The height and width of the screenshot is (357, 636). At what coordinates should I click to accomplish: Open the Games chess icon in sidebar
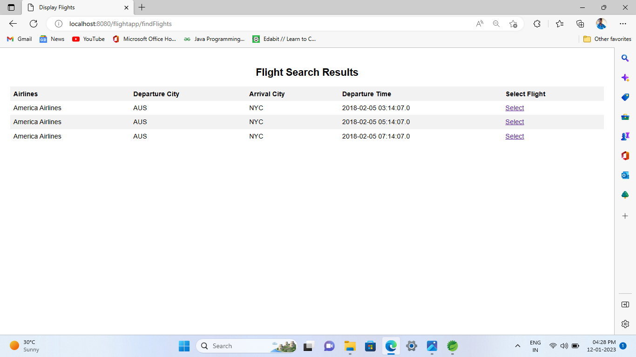[625, 136]
